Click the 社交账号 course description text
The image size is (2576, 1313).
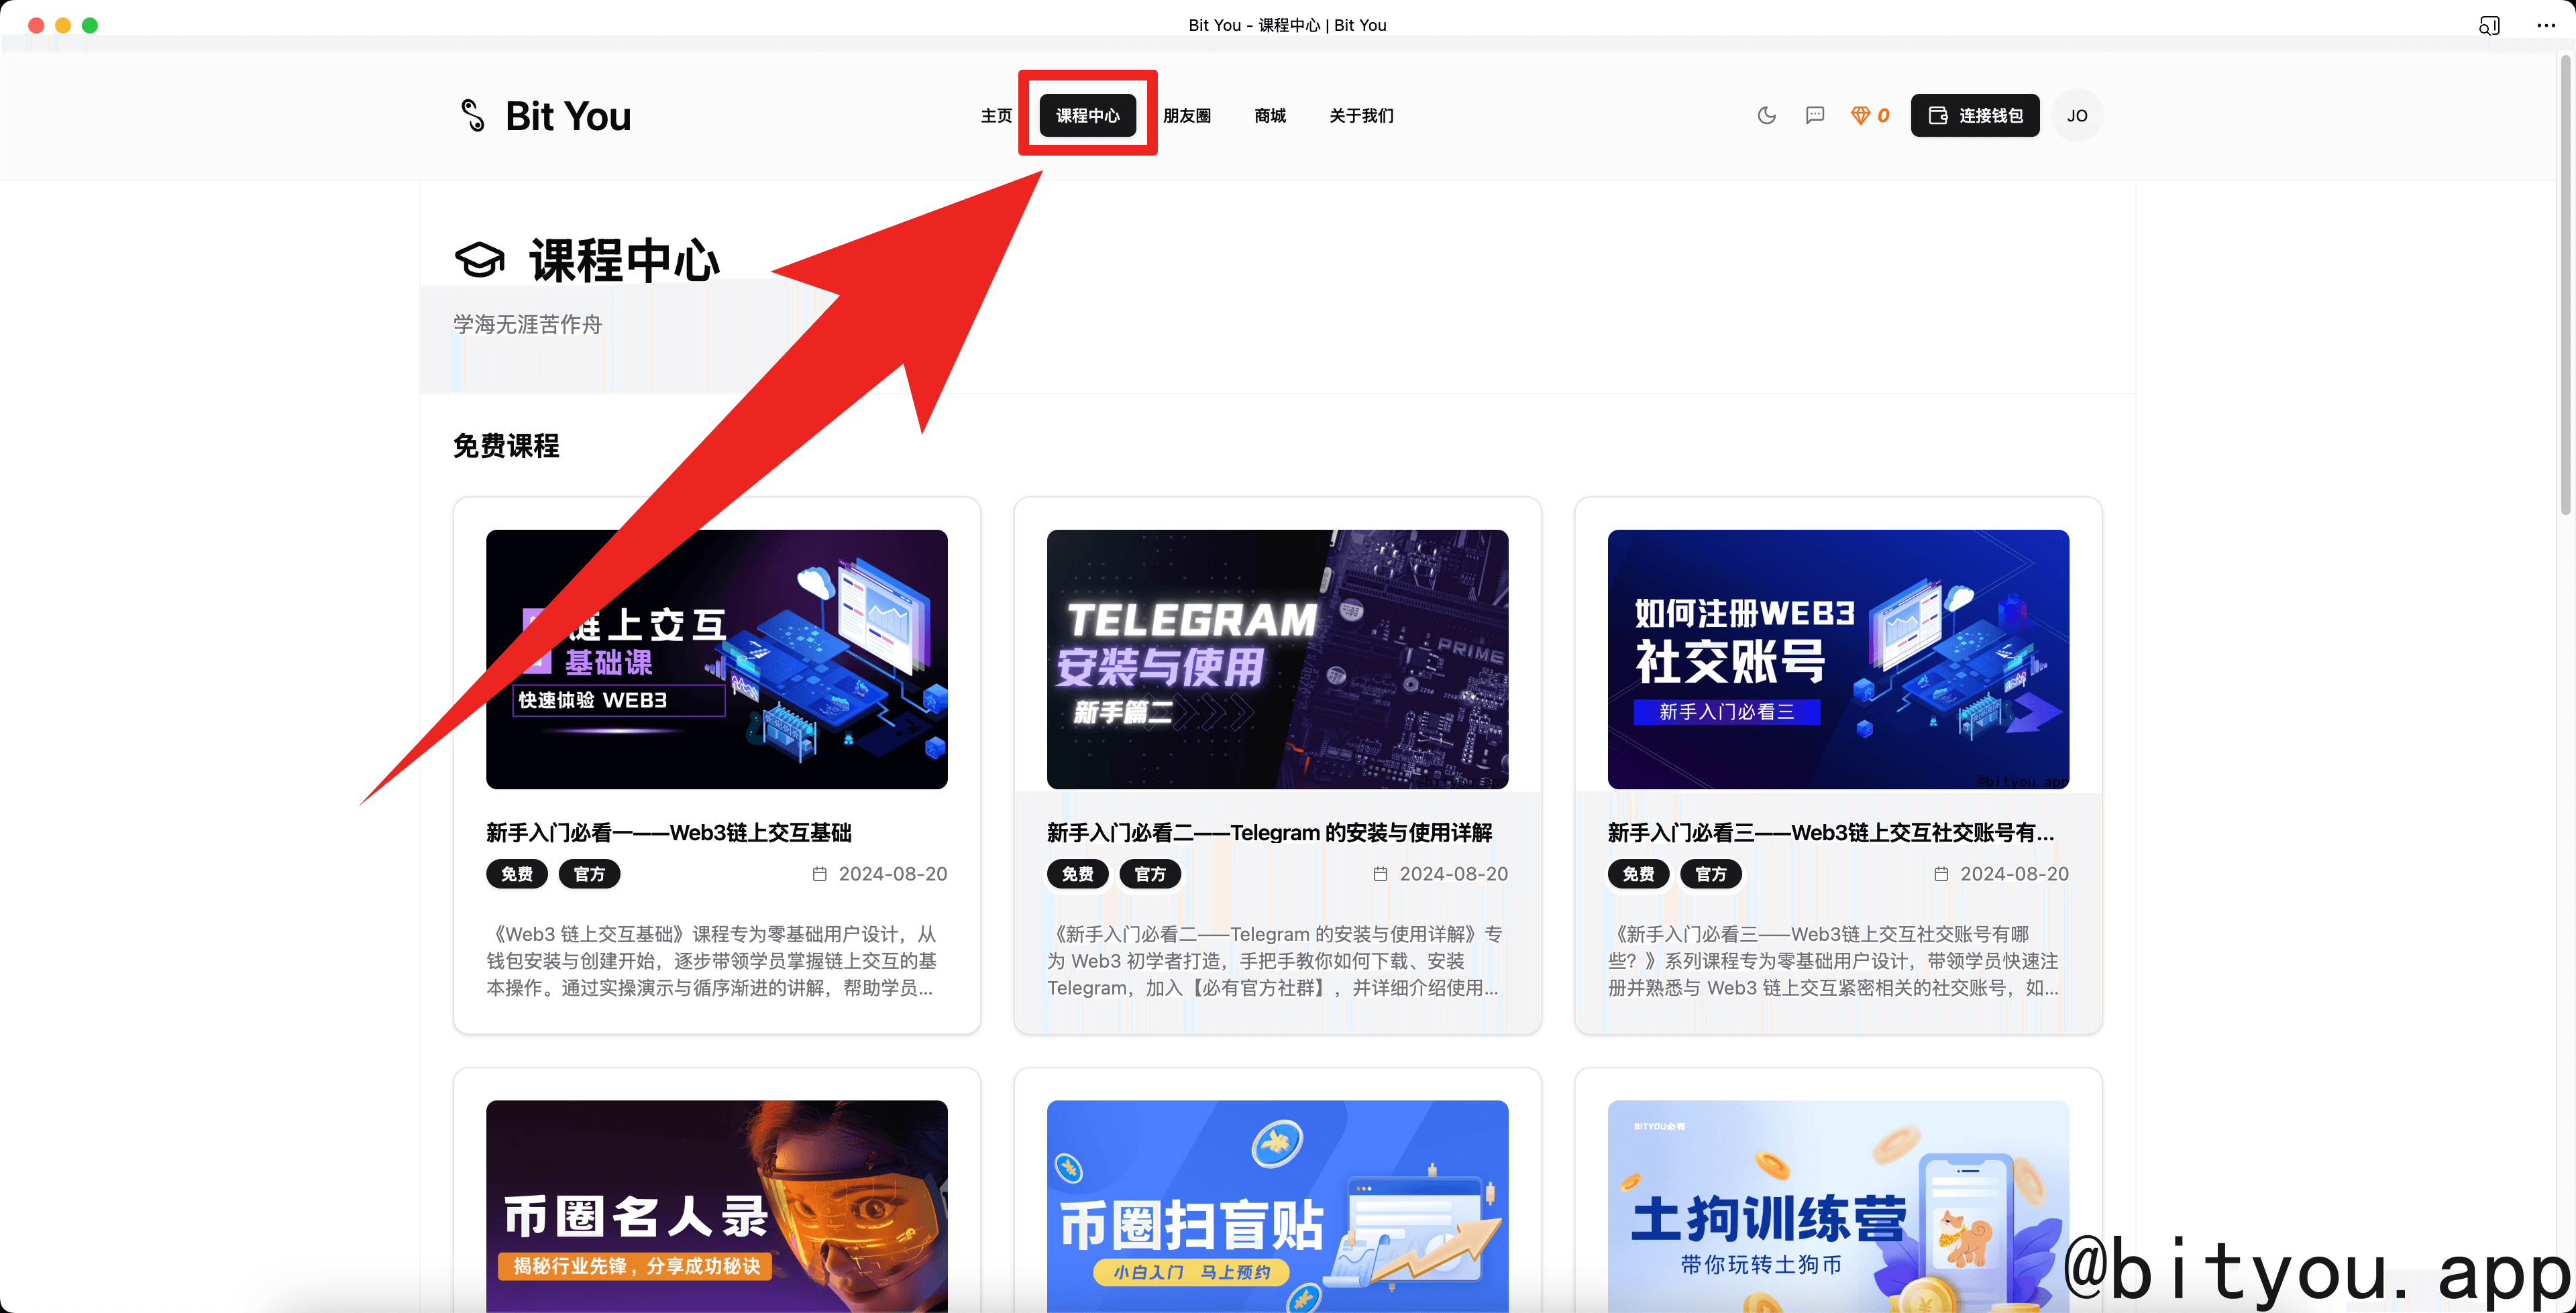(x=1834, y=960)
